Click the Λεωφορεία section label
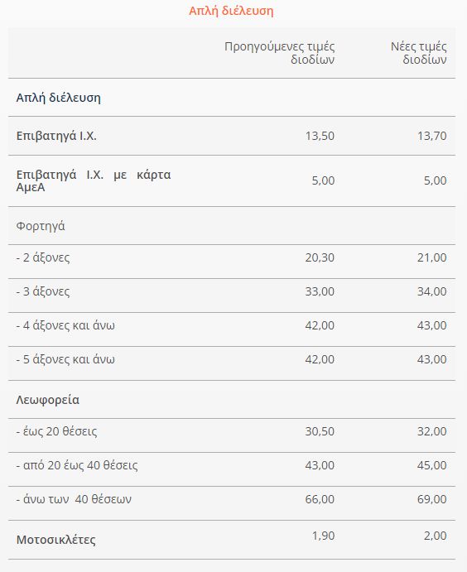This screenshot has height=572, width=467. point(48,400)
